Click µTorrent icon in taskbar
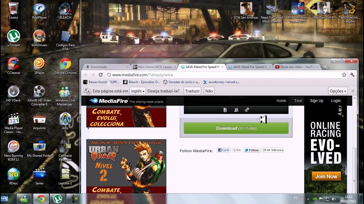 pos(58,199)
